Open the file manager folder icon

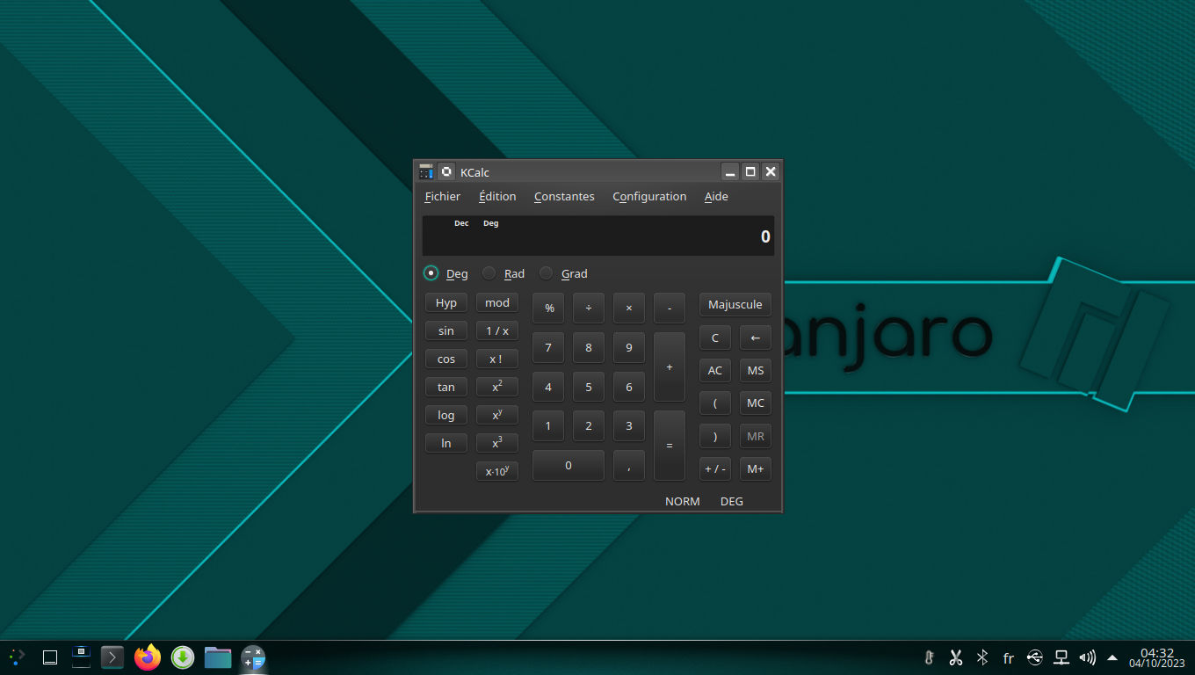[218, 657]
